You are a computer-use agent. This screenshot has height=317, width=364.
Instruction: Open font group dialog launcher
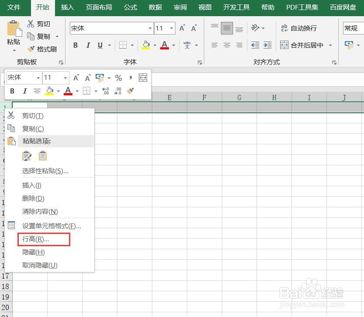199,63
